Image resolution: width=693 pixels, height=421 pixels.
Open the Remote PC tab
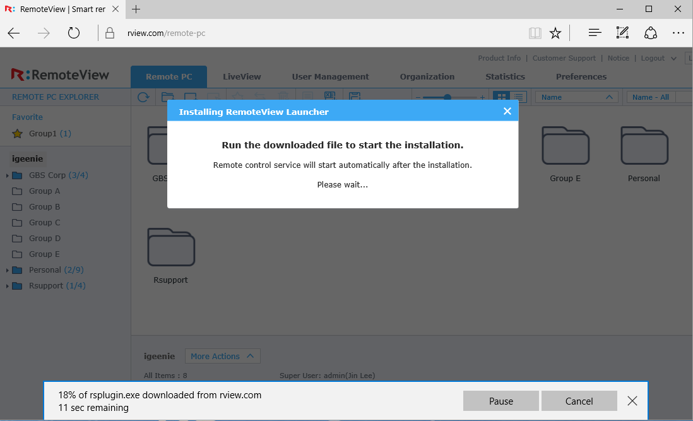point(169,77)
